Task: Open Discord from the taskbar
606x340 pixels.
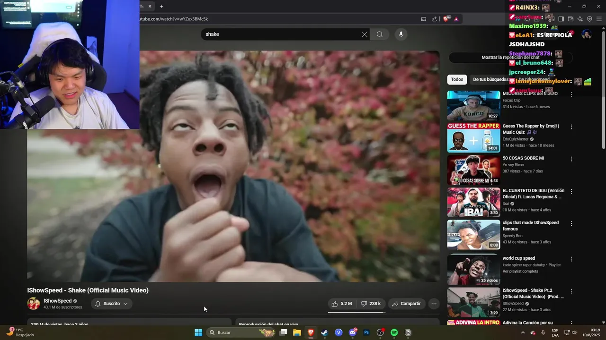Action: [x=352, y=332]
